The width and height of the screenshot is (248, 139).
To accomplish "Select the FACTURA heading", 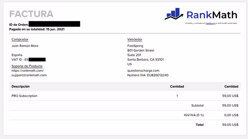I will click(31, 14).
